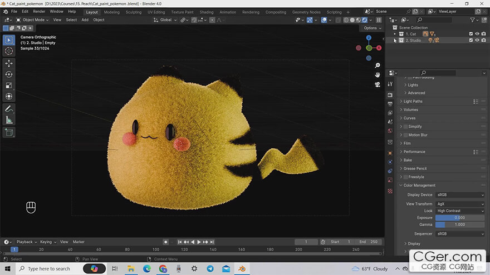Select the Scale tool
This screenshot has height=275, width=490.
9,85
